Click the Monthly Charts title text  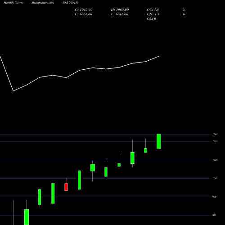(13, 3)
